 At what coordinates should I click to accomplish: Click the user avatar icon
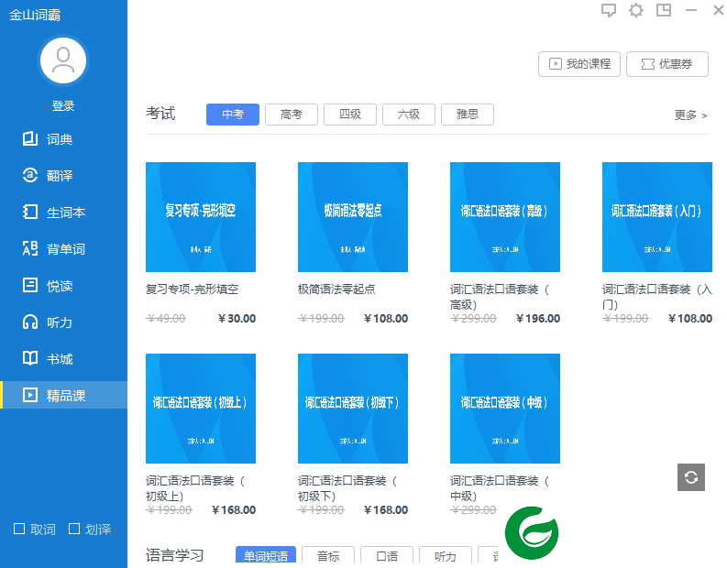63,60
